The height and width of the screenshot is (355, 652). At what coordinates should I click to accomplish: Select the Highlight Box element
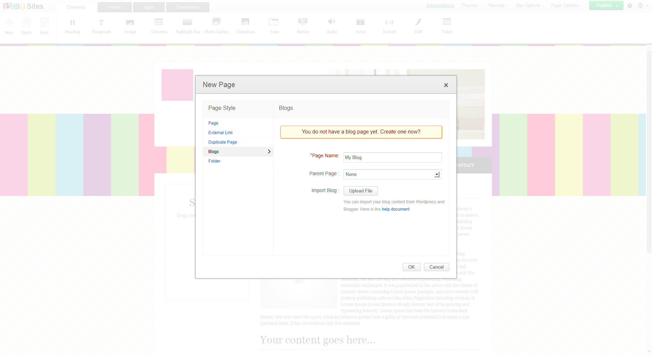pos(188,26)
